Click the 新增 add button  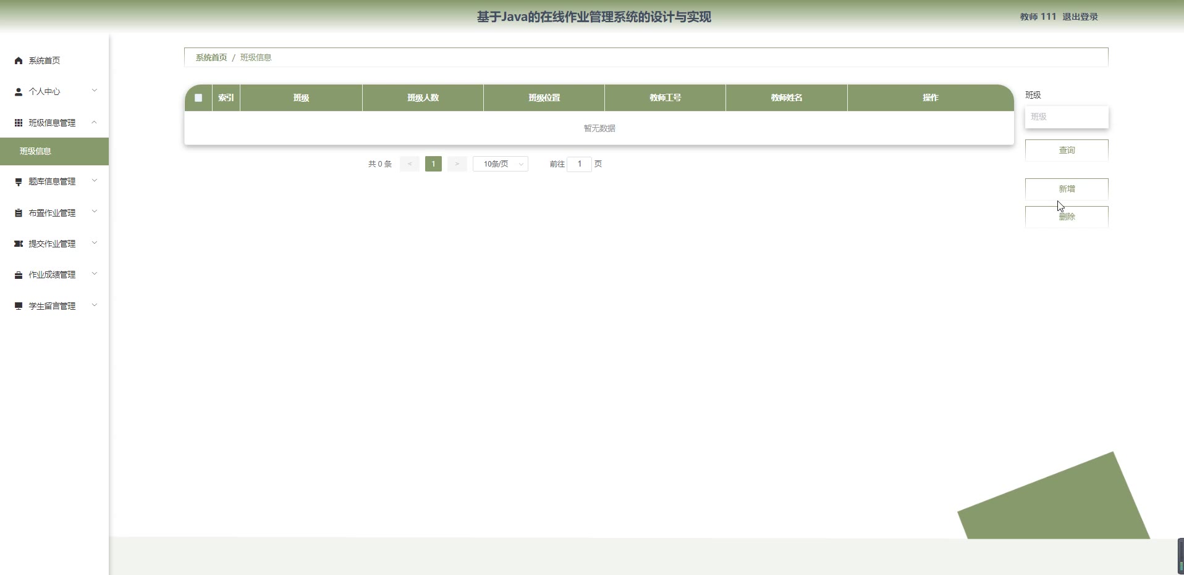[x=1067, y=189]
